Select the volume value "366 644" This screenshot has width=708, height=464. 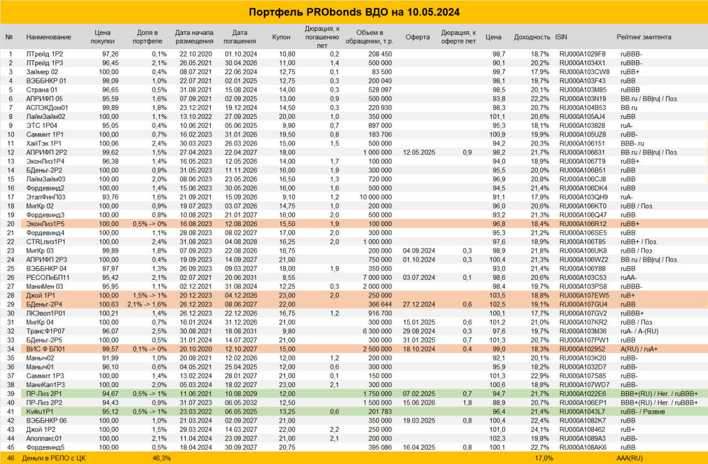click(x=380, y=304)
